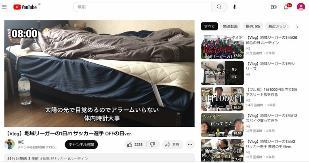The height and width of the screenshot is (163, 309).
Task: Start voice search with microphone
Action: coord(235,7)
